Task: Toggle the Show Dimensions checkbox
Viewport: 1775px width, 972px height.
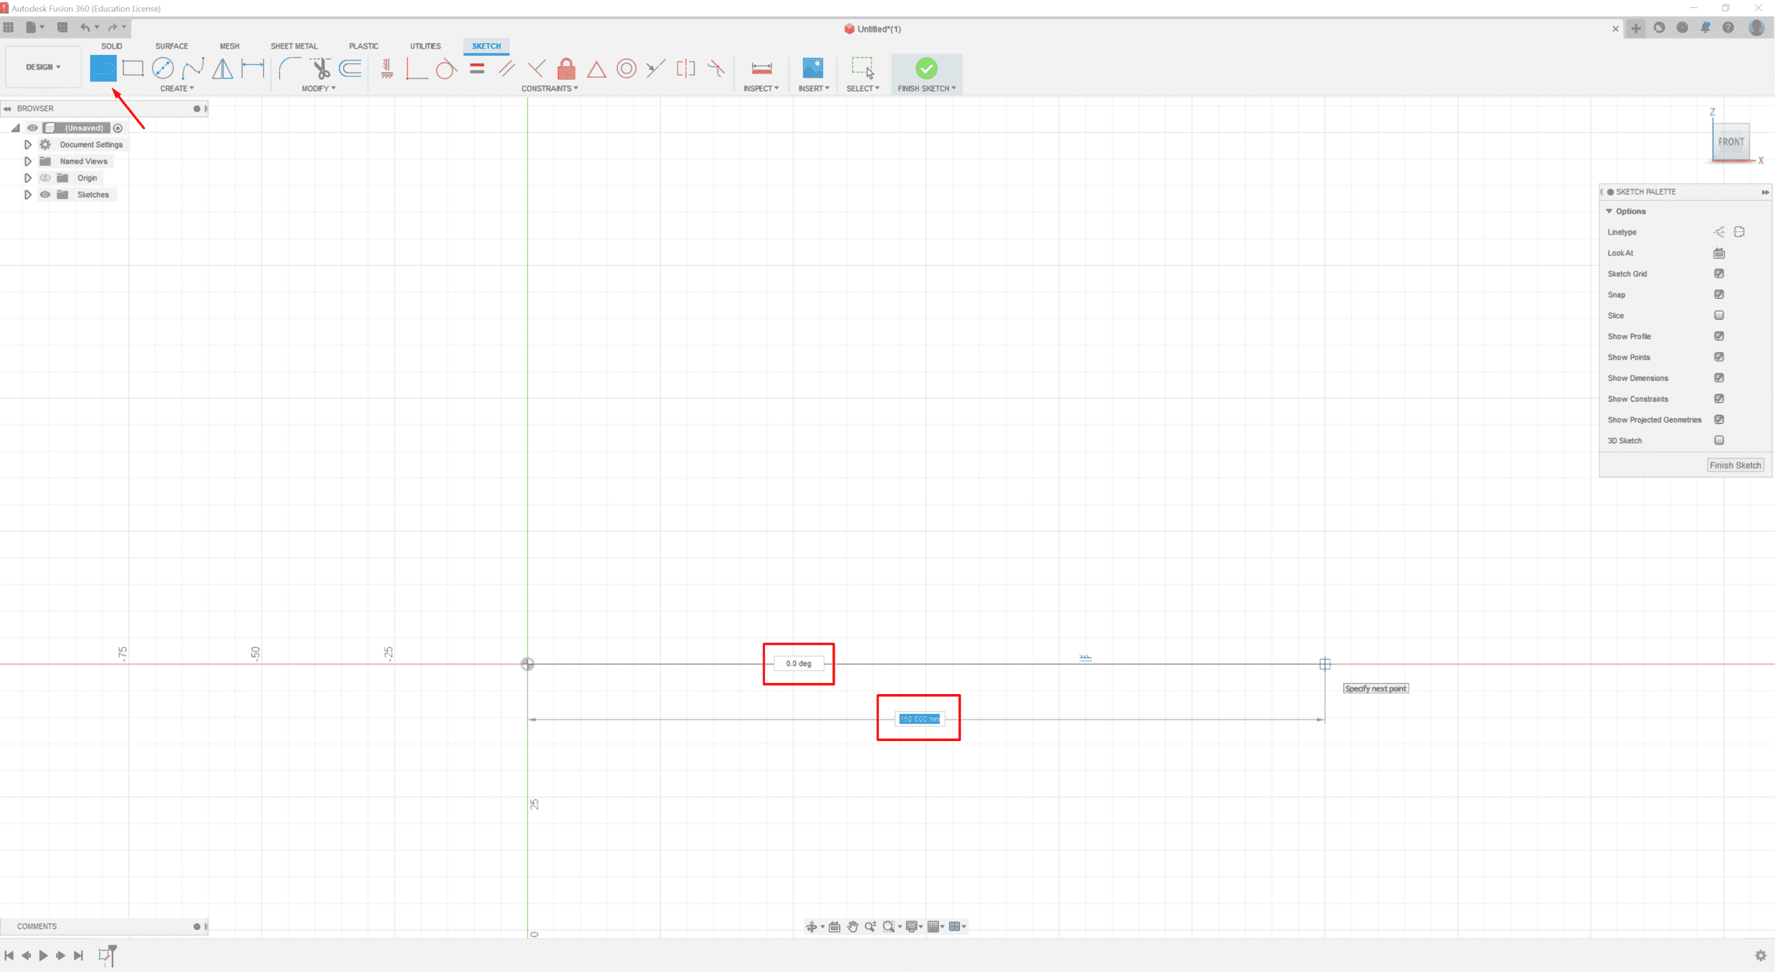Action: pyautogui.click(x=1719, y=378)
